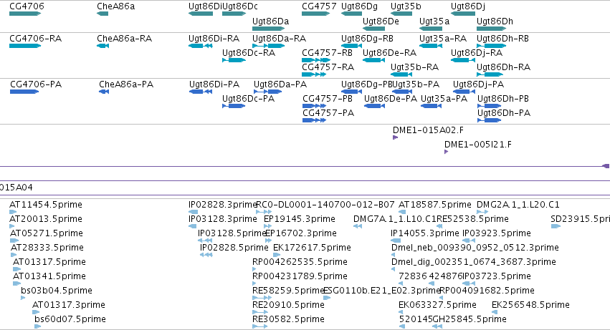
Task: Click EST IP14055.3prime
Action: 396,241
